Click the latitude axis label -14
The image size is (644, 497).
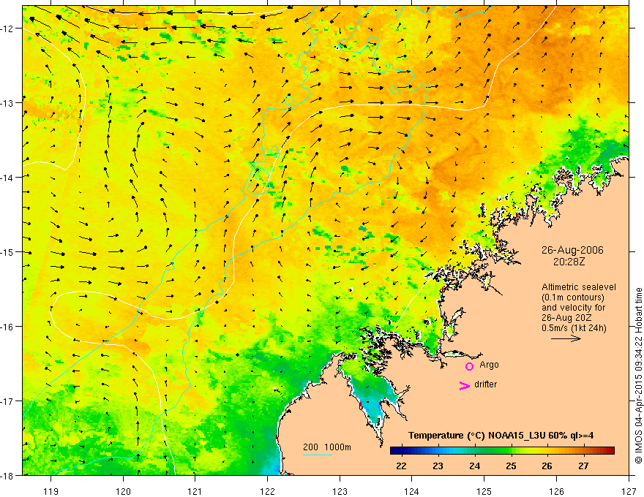click(7, 177)
